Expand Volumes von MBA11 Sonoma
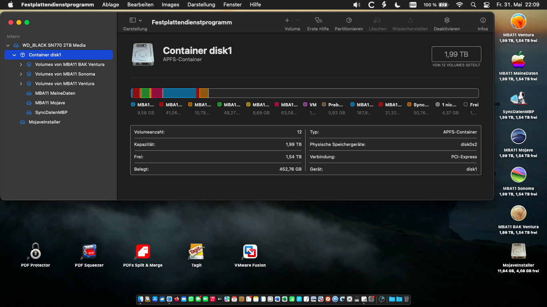This screenshot has width=547, height=307. click(21, 74)
